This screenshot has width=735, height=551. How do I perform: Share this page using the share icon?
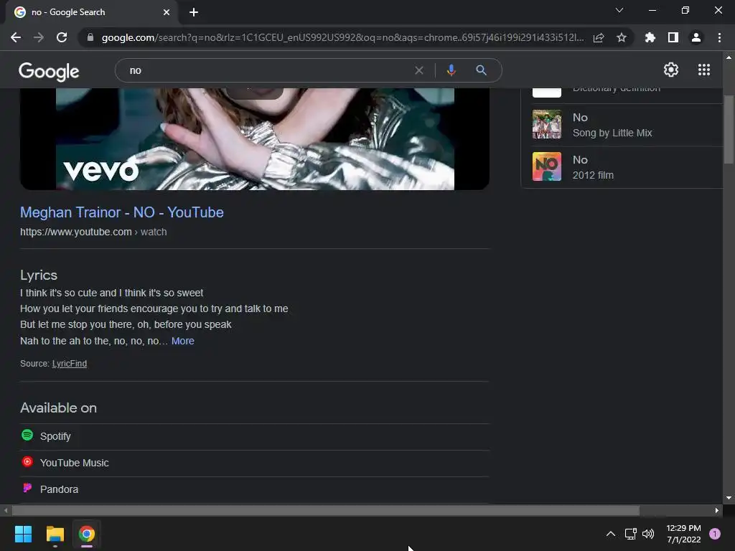[599, 37]
